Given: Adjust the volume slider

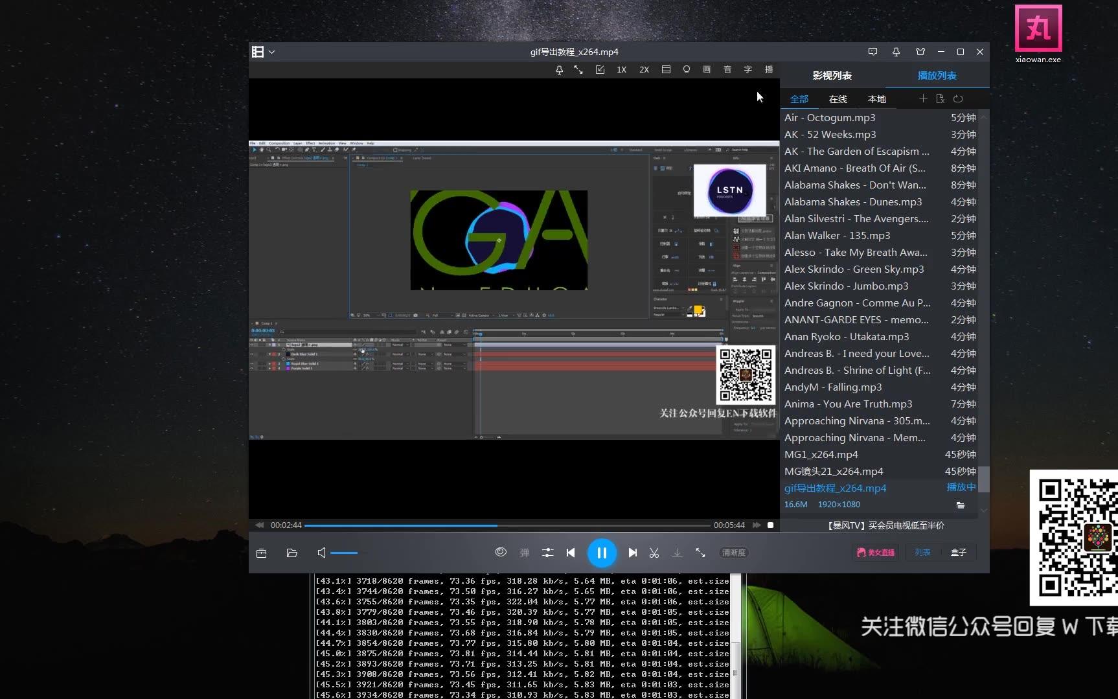Looking at the screenshot, I should (x=348, y=553).
